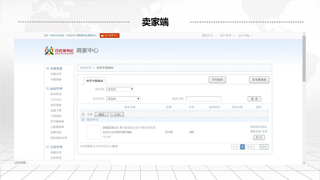Open the 本店分类 dropdown

point(123,99)
